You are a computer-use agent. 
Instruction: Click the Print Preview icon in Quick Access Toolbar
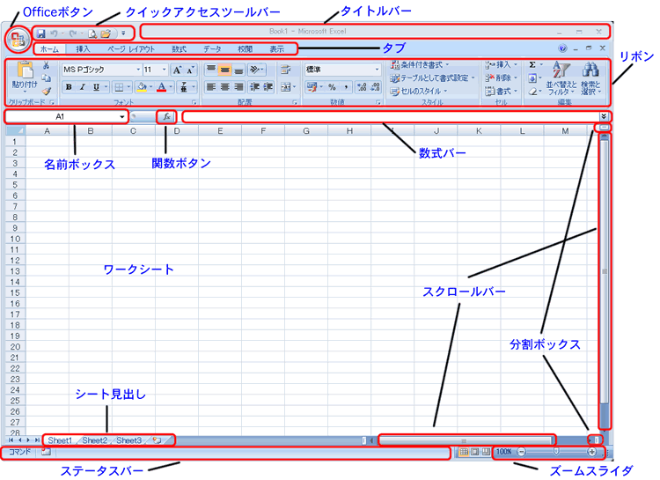coord(92,33)
